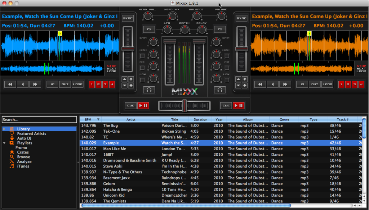Activate left deck hotcue 2
Image resolution: width=369 pixels, height=210 pixels.
99,85
